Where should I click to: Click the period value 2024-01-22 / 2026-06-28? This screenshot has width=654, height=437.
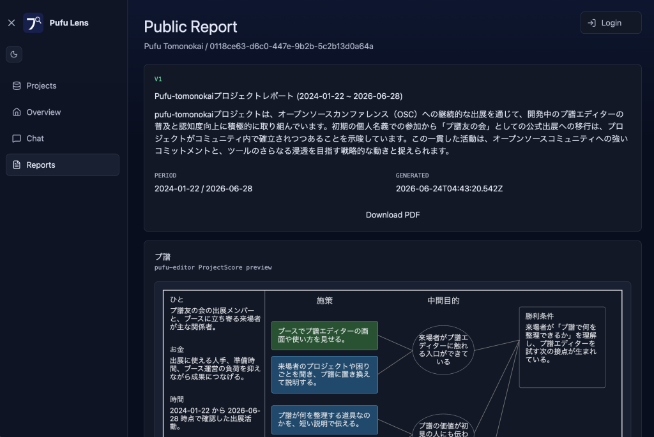point(203,189)
